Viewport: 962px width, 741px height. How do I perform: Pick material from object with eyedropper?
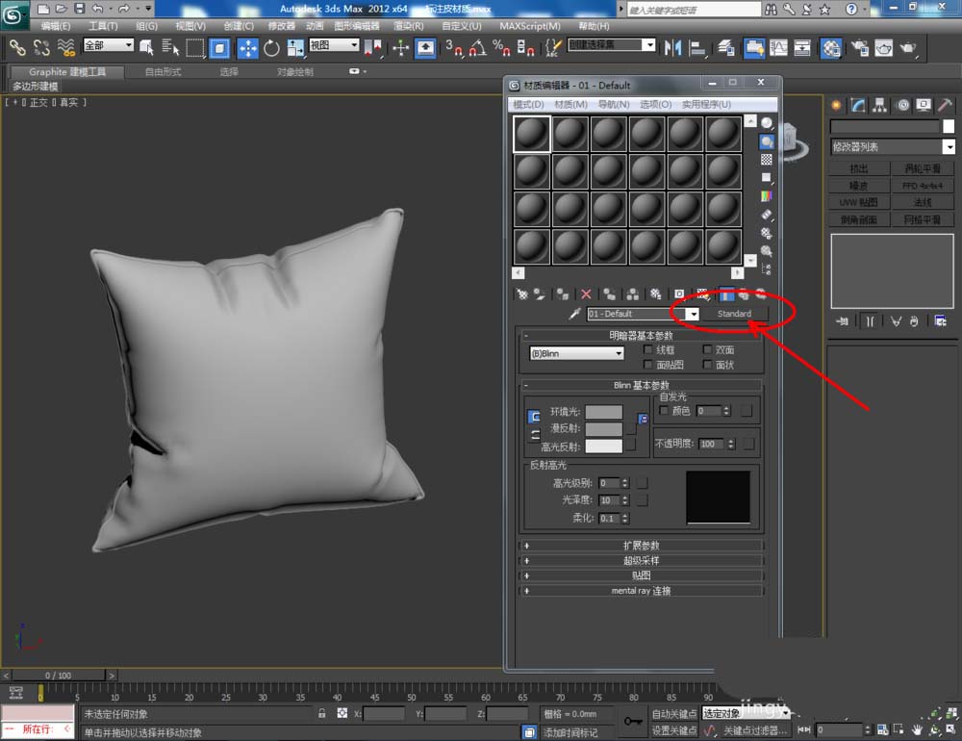[x=576, y=314]
